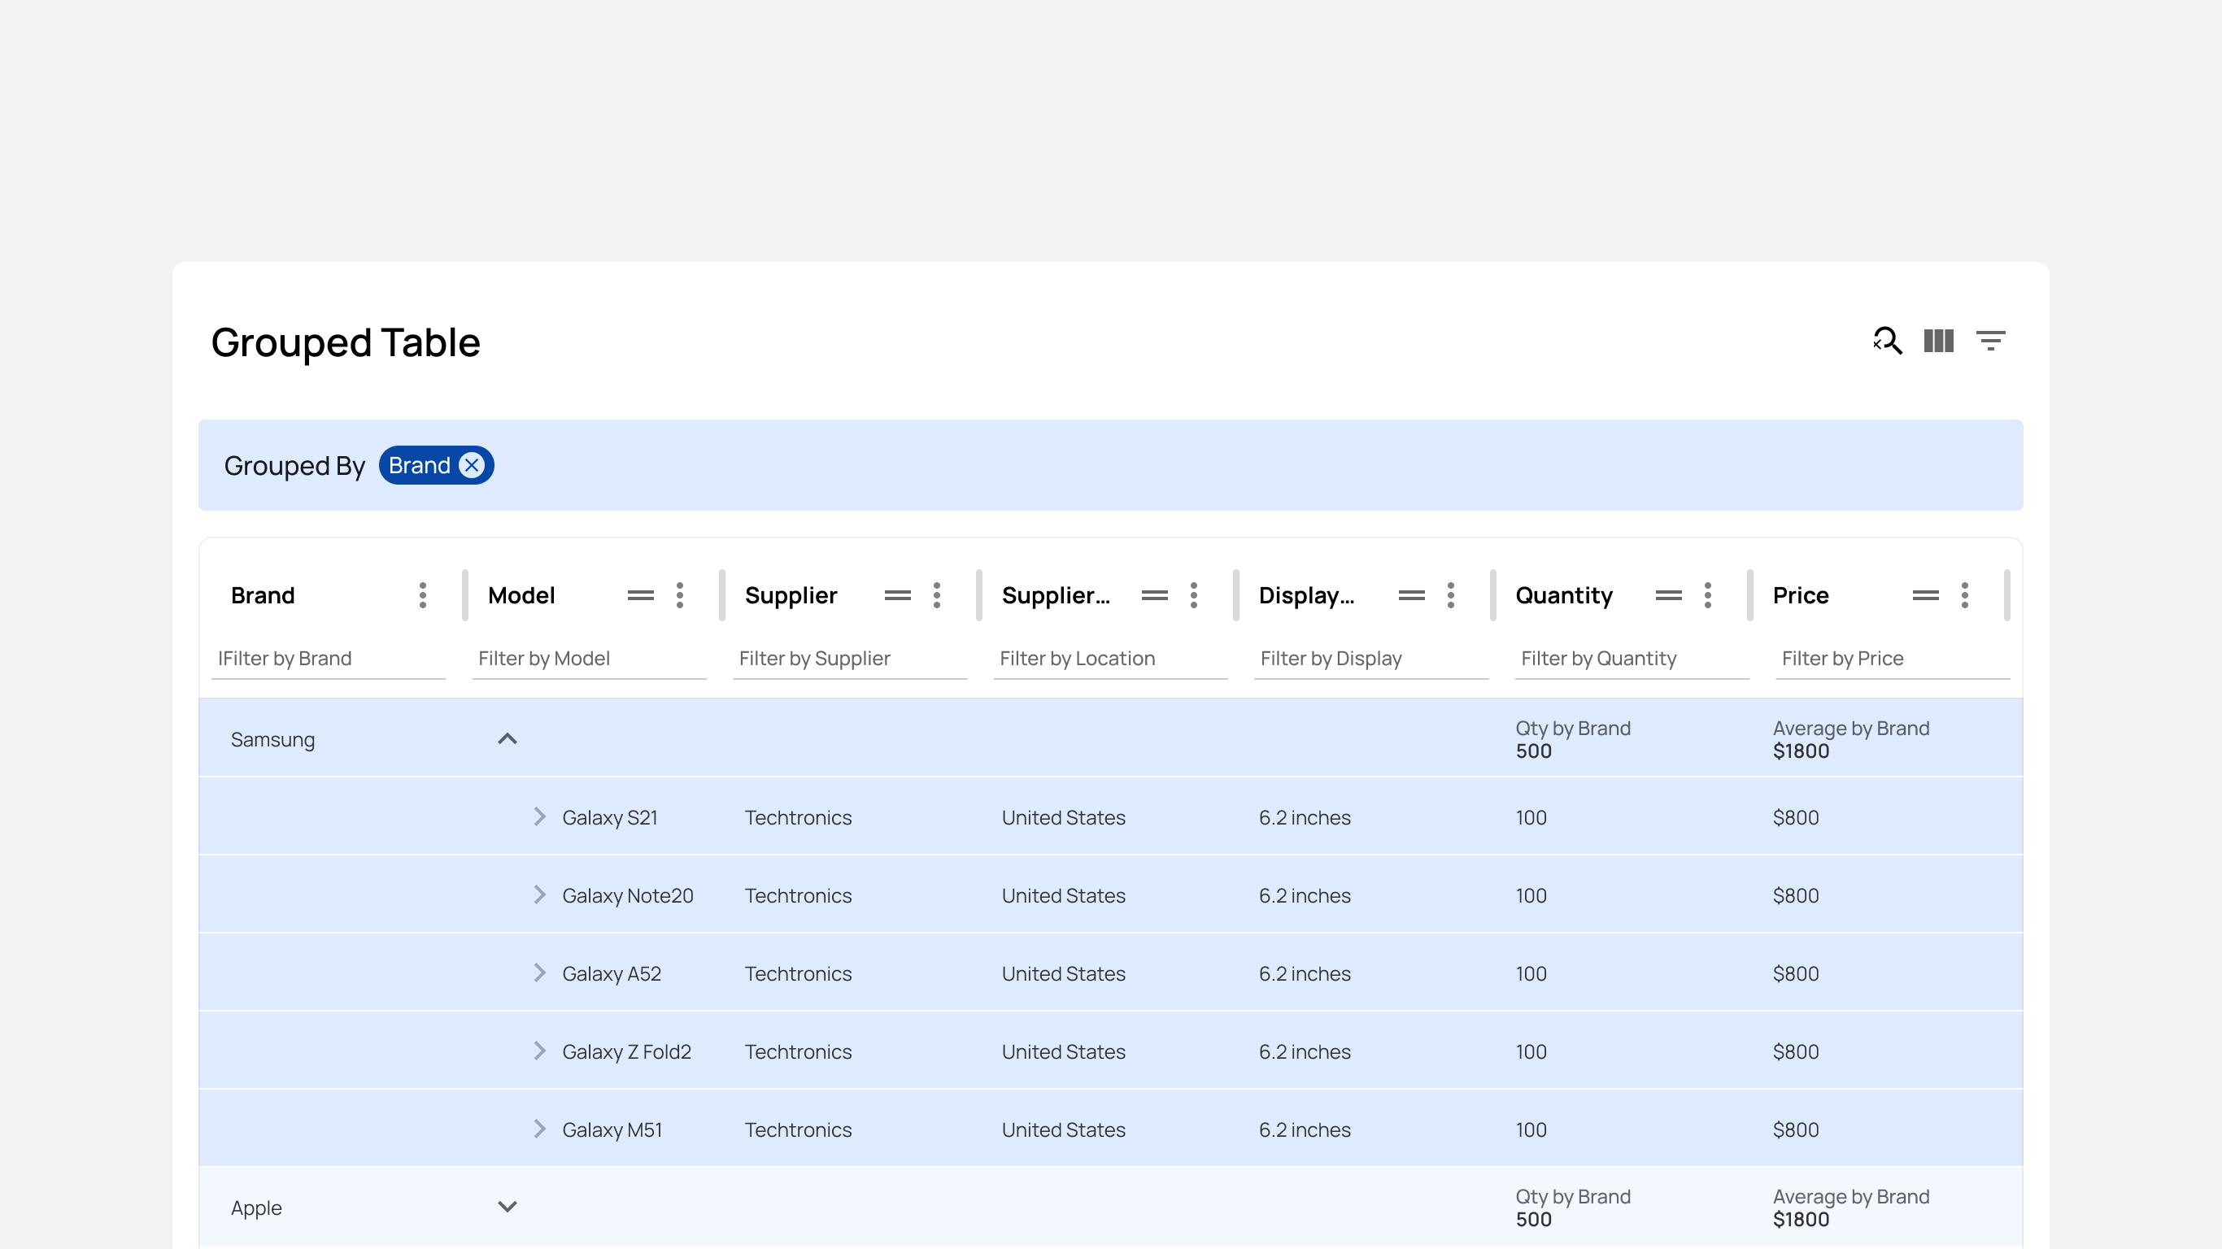Click quantity 100 in Galaxy Z Fold2 row
Image resolution: width=2222 pixels, height=1249 pixels.
coord(1531,1051)
